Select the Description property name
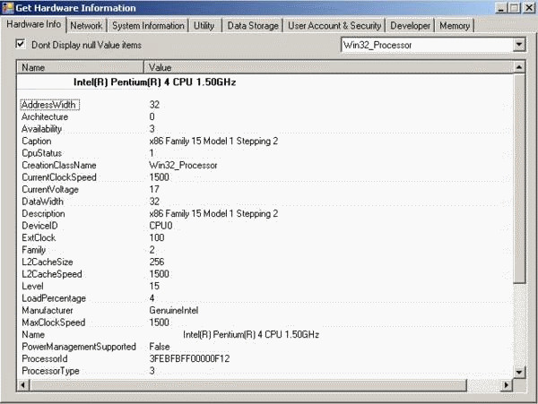Image resolution: width=538 pixels, height=404 pixels. (43, 213)
